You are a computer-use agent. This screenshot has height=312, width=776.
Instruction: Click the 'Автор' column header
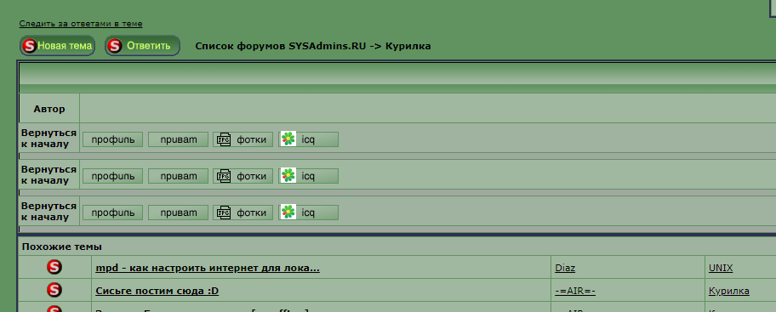[x=49, y=109]
